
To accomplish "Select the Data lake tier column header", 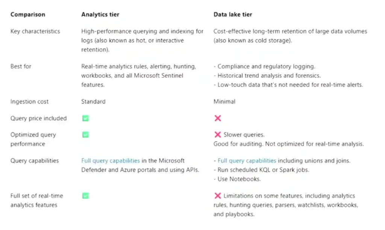I will pos(233,15).
